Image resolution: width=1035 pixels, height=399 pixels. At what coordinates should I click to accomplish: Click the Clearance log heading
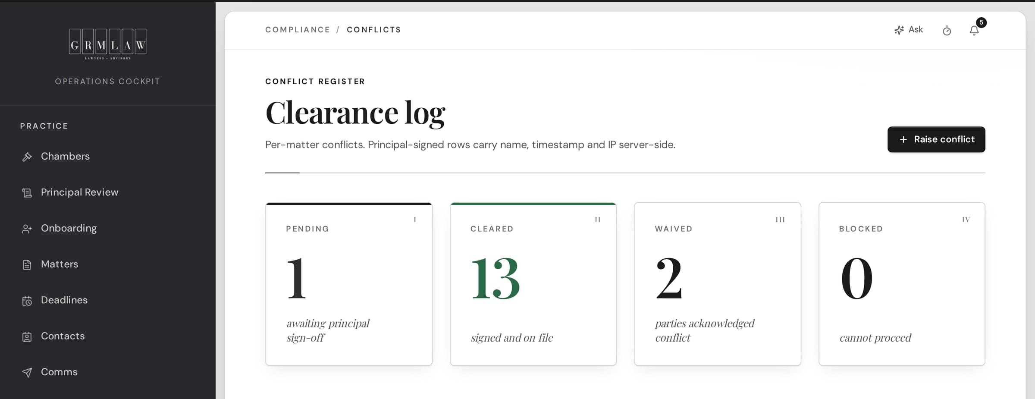coord(355,113)
